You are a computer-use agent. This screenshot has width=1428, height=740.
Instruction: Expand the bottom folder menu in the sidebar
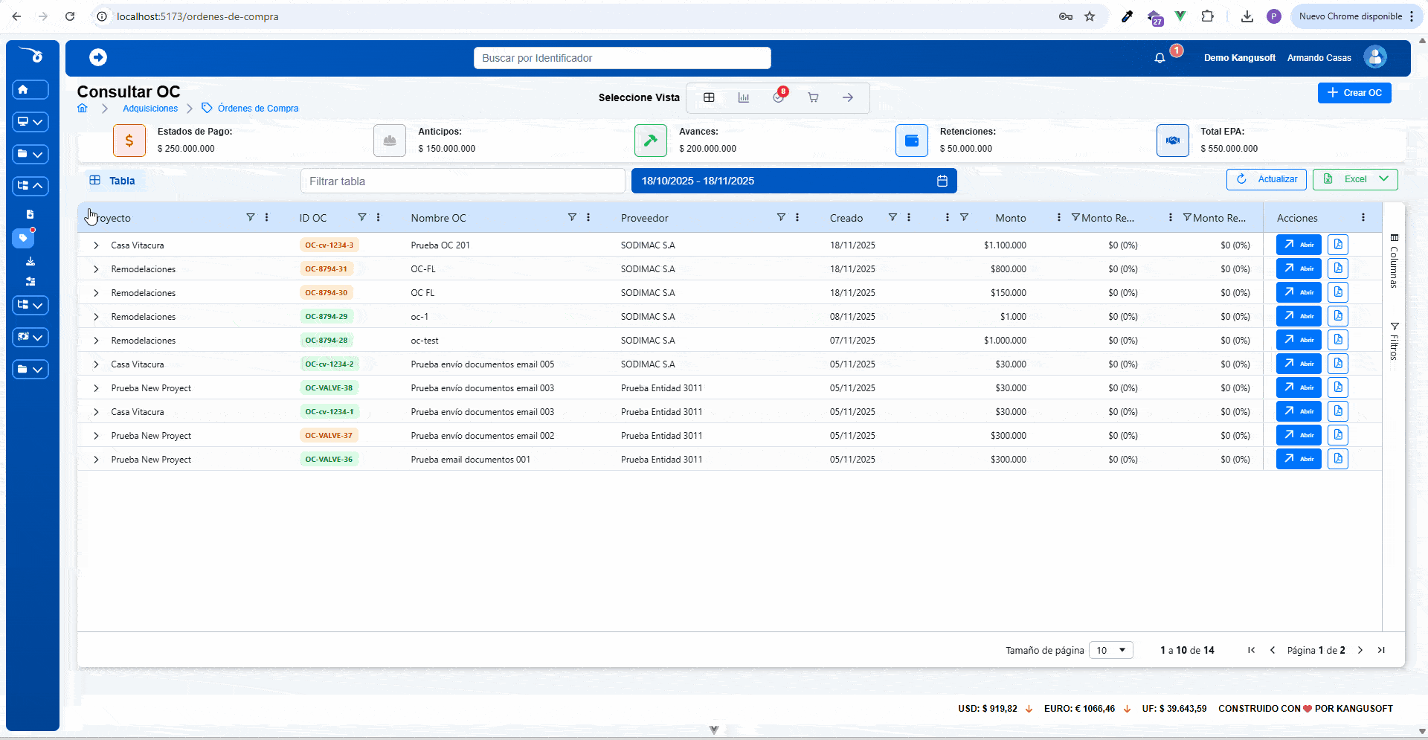(x=30, y=369)
